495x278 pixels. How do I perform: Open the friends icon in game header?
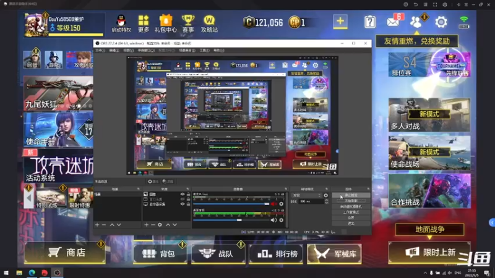click(416, 22)
